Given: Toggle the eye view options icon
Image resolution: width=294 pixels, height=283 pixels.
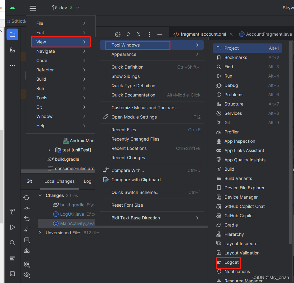Looking at the screenshot, I should tap(27, 275).
